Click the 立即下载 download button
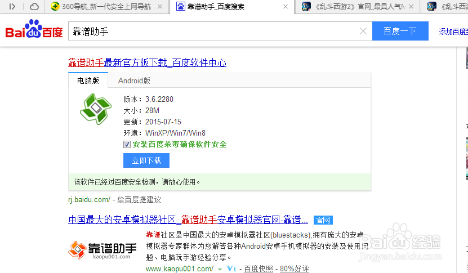The image size is (468, 273). pos(146,160)
